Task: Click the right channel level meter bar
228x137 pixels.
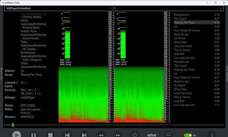Action: [123, 44]
